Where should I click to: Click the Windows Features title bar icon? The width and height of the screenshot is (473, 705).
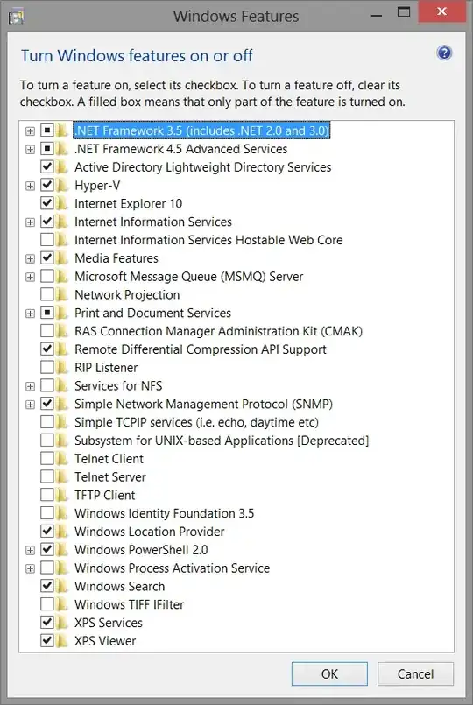[x=16, y=16]
